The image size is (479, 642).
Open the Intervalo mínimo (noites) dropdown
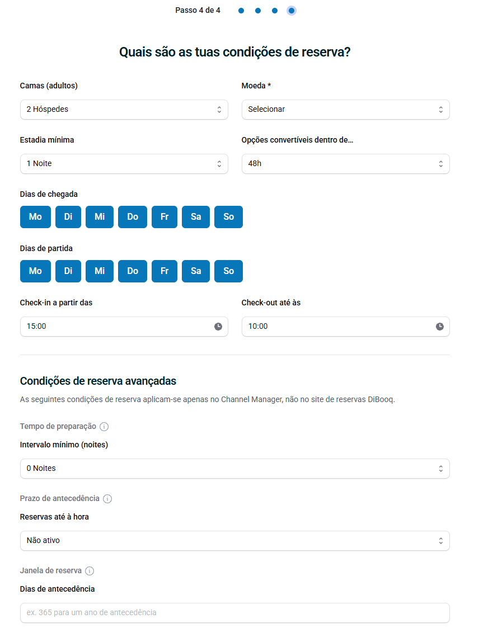click(x=235, y=469)
